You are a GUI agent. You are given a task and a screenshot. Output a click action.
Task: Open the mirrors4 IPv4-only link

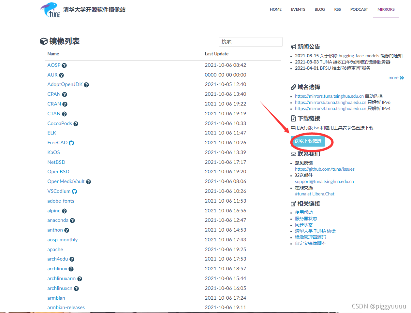[330, 108]
